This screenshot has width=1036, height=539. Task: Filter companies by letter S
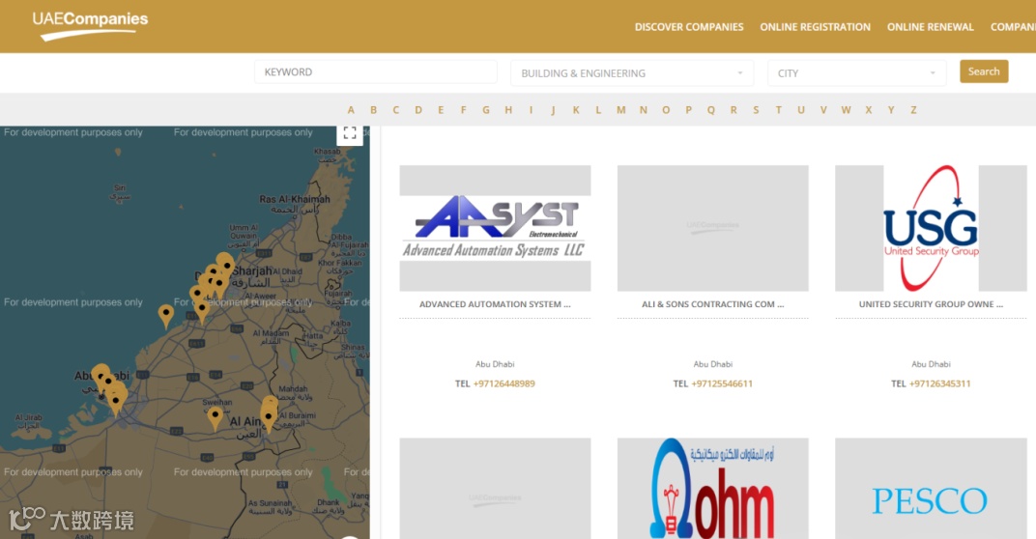coord(756,110)
